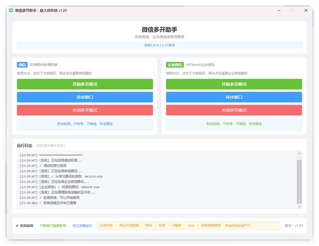Close multi-open mode for 企业微信
The image size is (319, 246).
[234, 110]
